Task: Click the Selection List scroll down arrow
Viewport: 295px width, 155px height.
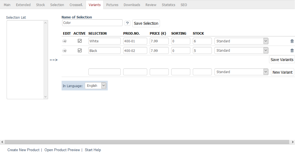Action: tap(45, 96)
